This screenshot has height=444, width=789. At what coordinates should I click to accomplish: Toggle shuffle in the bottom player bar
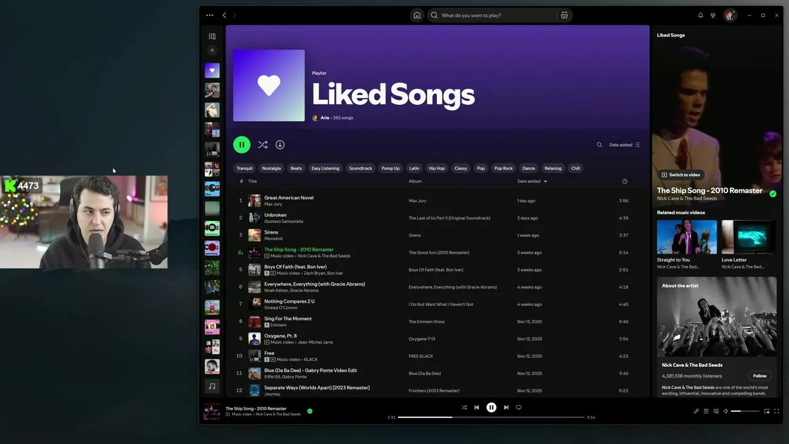coord(464,407)
